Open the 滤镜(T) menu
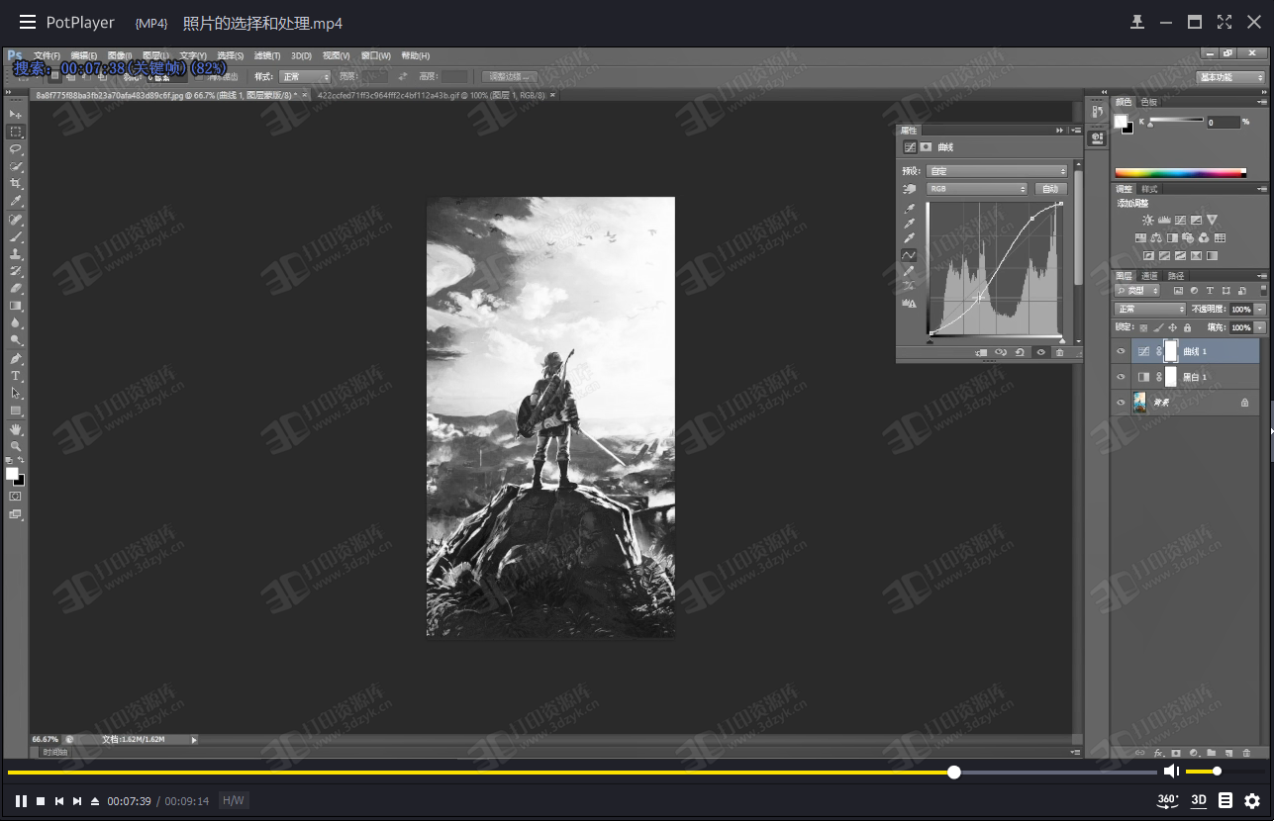 click(x=267, y=55)
